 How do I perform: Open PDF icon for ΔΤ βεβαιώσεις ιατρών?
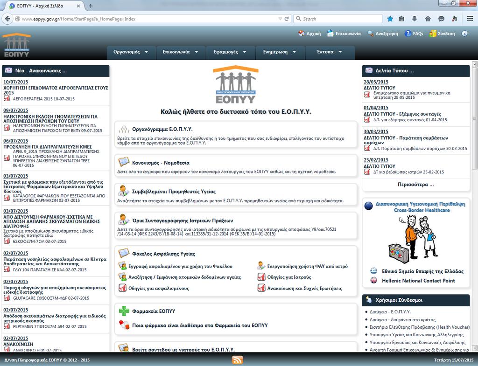367,172
